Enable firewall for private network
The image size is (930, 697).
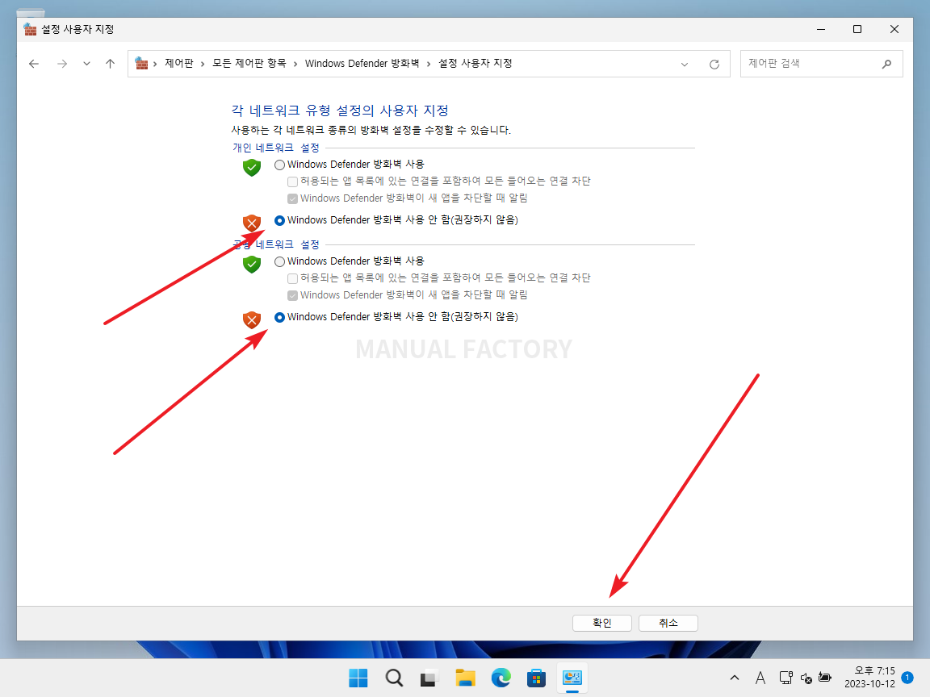(x=279, y=165)
